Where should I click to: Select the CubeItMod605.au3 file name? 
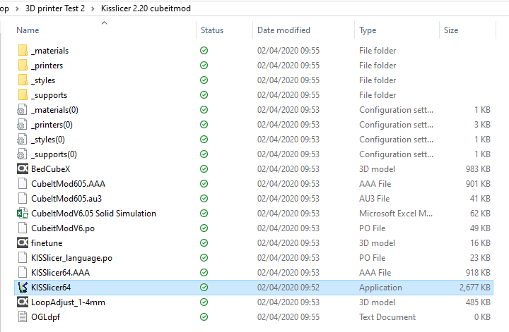tap(66, 199)
